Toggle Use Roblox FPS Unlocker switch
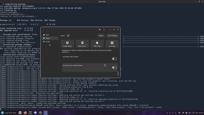This screenshot has width=204, height=115. coord(114,59)
